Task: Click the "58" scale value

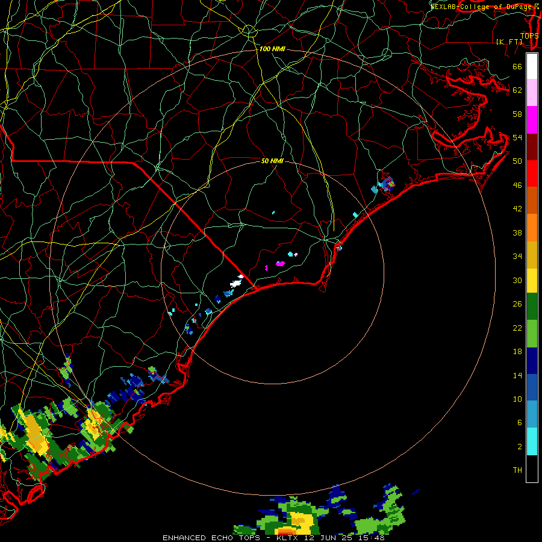Action: click(517, 114)
